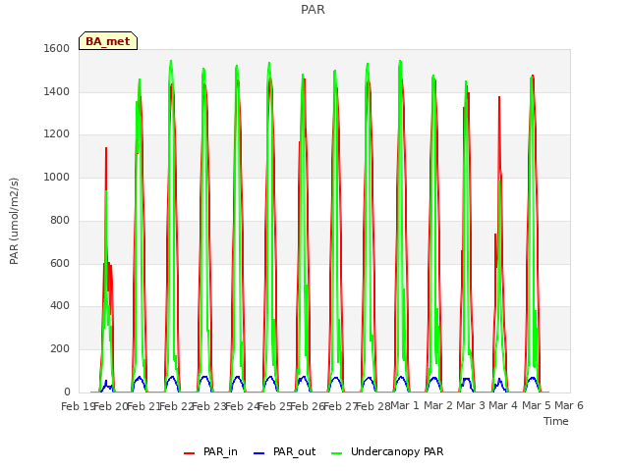Click the BA_met annotation label
Screen dimensions: 629x471
(108, 41)
